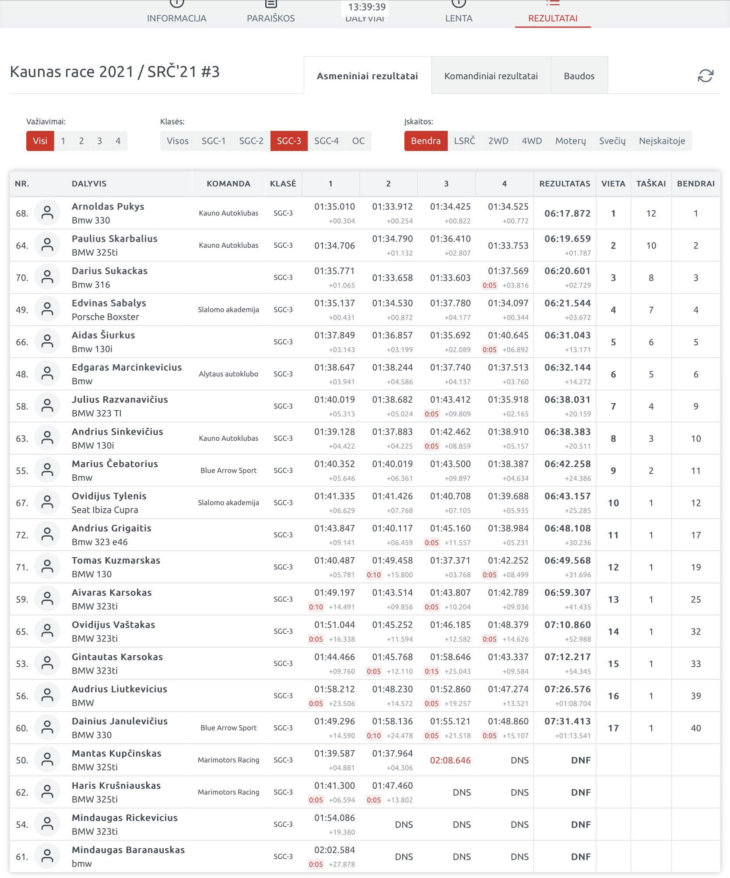Click the BENDRAI column header
Screen dimensions: 730x878
[696, 184]
